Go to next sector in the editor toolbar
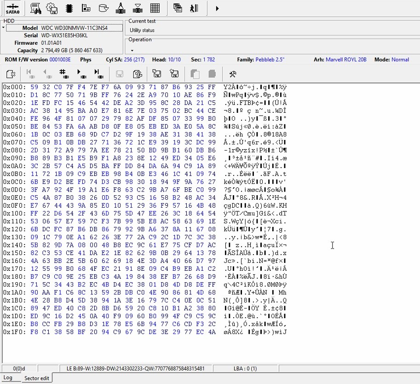Viewport: 420px width, 384px height. (x=81, y=74)
